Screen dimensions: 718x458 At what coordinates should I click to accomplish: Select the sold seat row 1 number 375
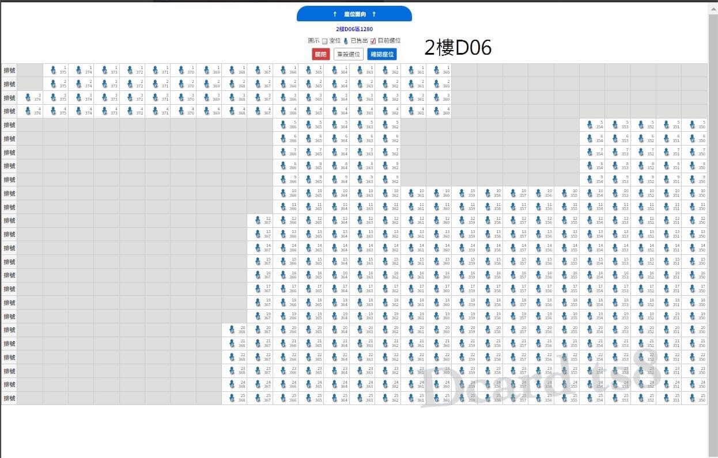[55, 70]
